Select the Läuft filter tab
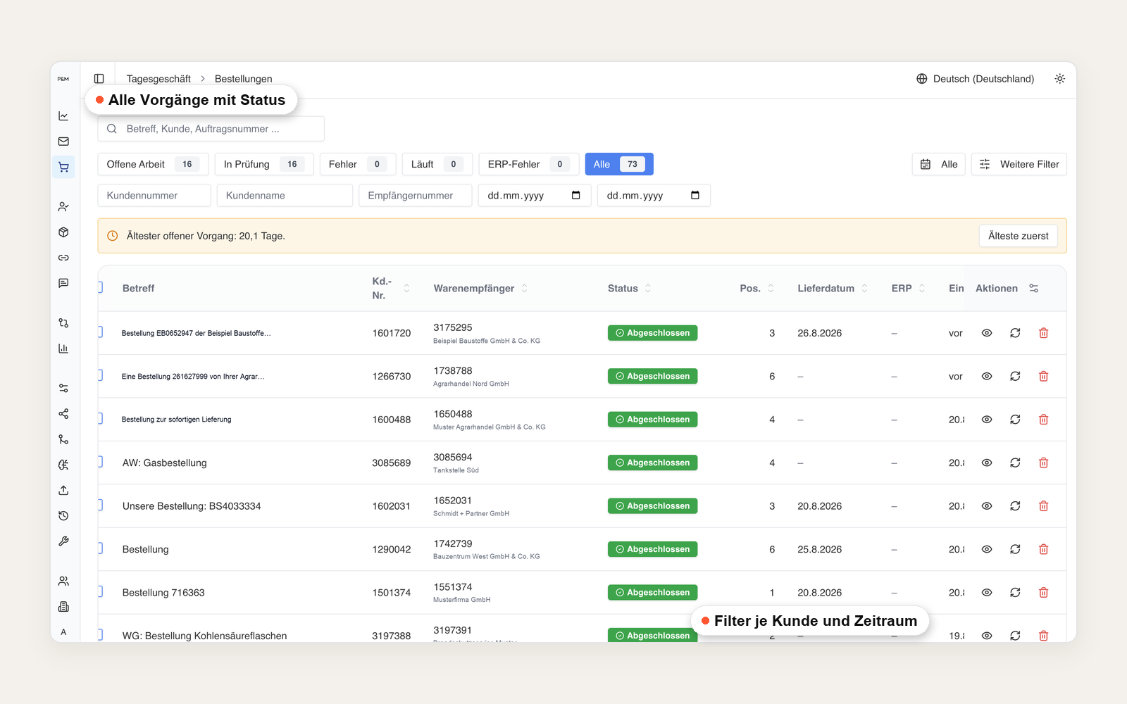The image size is (1127, 704). pos(437,164)
